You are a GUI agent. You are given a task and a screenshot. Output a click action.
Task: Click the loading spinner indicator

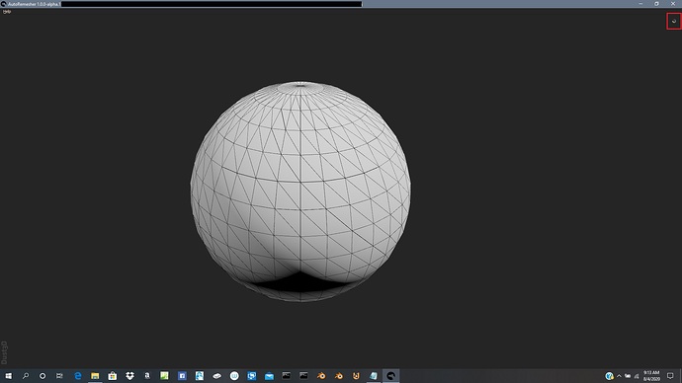pos(674,22)
